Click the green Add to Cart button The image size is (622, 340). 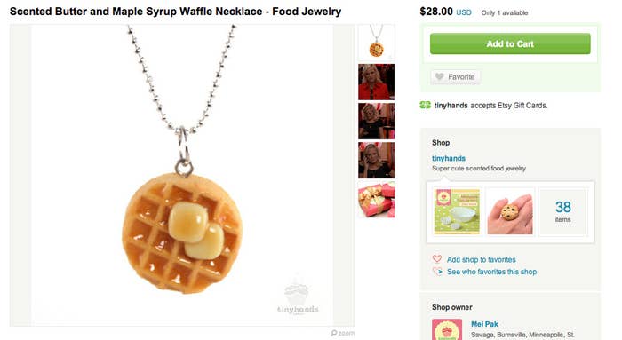(x=510, y=43)
